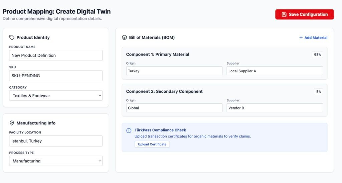Click the map pin icon beside Manufacturing Info
342x183 pixels.
(x=12, y=123)
